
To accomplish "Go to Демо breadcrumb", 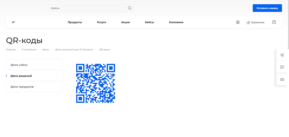I will tap(46, 50).
